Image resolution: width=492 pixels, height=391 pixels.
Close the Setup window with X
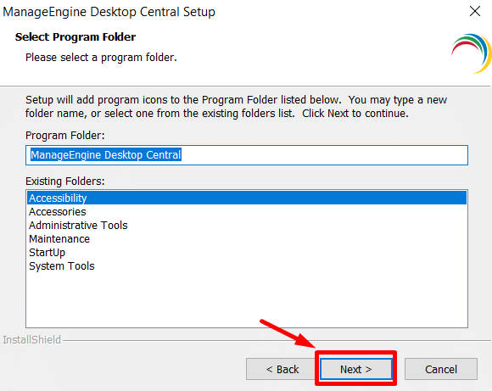click(x=475, y=11)
